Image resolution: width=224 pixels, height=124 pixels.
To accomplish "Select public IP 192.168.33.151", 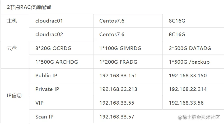I will [x=118, y=76].
